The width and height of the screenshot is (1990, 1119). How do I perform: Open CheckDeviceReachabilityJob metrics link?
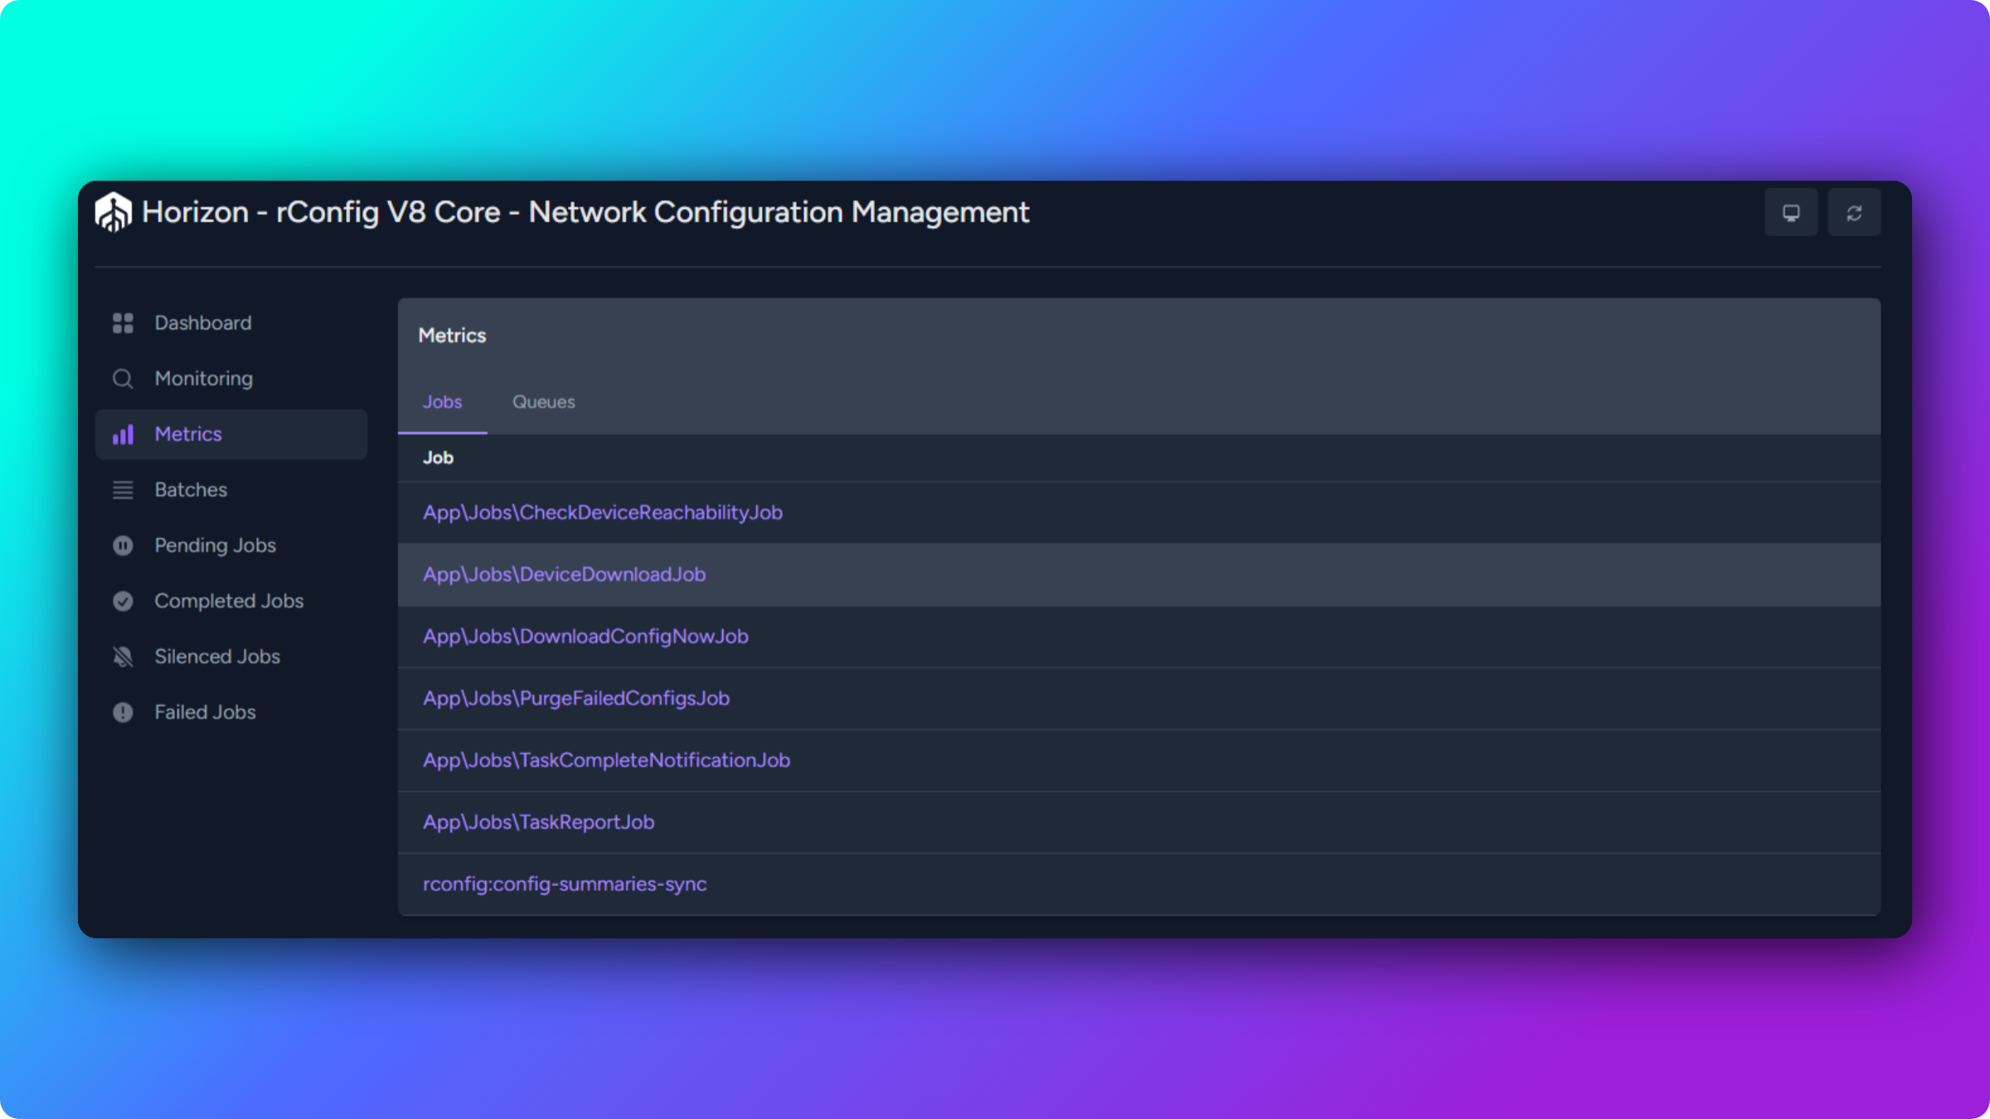point(603,512)
